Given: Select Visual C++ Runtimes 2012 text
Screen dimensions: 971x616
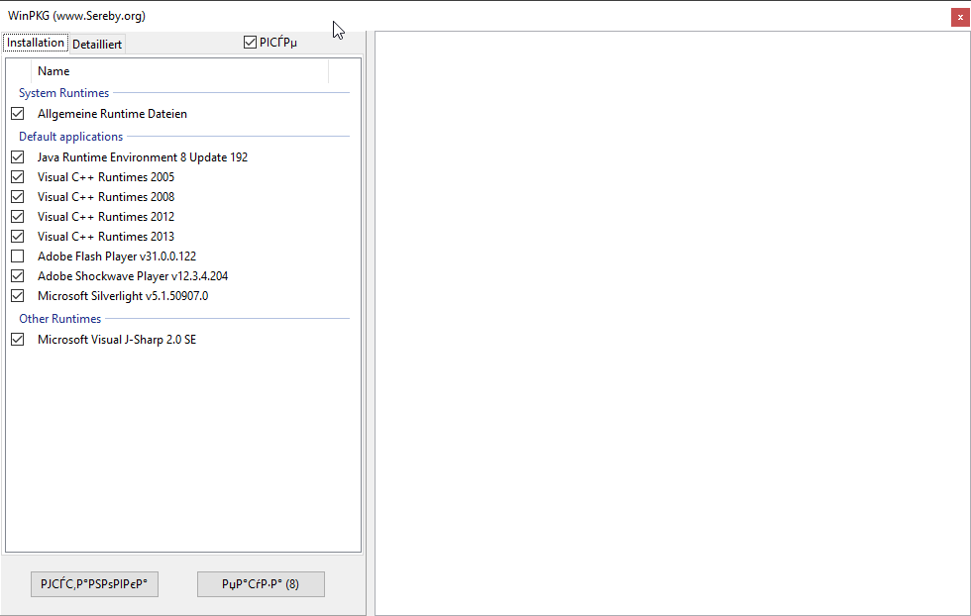Looking at the screenshot, I should [106, 217].
